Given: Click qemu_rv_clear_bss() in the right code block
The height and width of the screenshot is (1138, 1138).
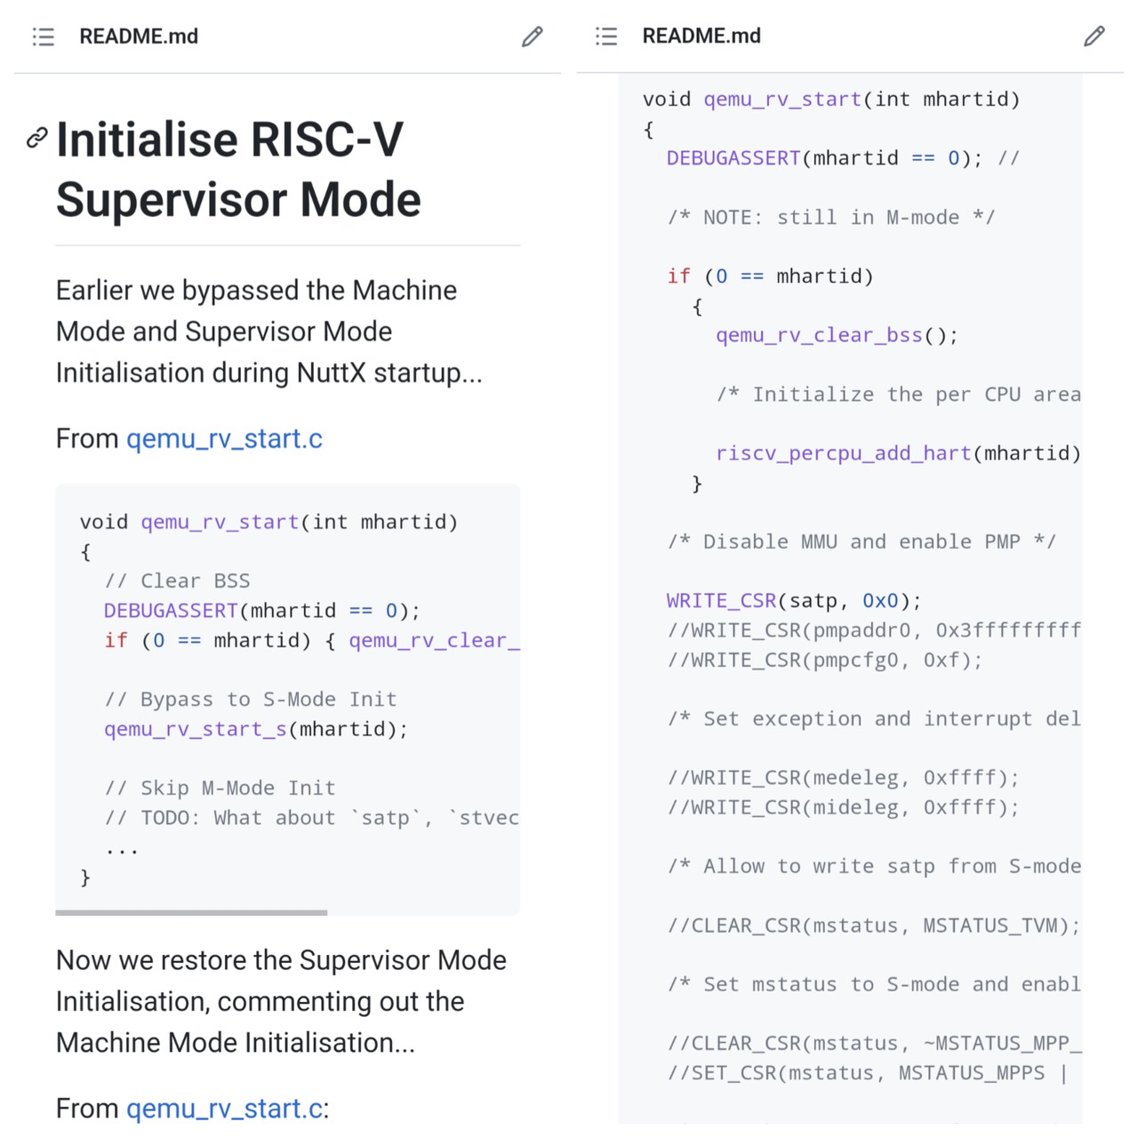Looking at the screenshot, I should pyautogui.click(x=836, y=335).
